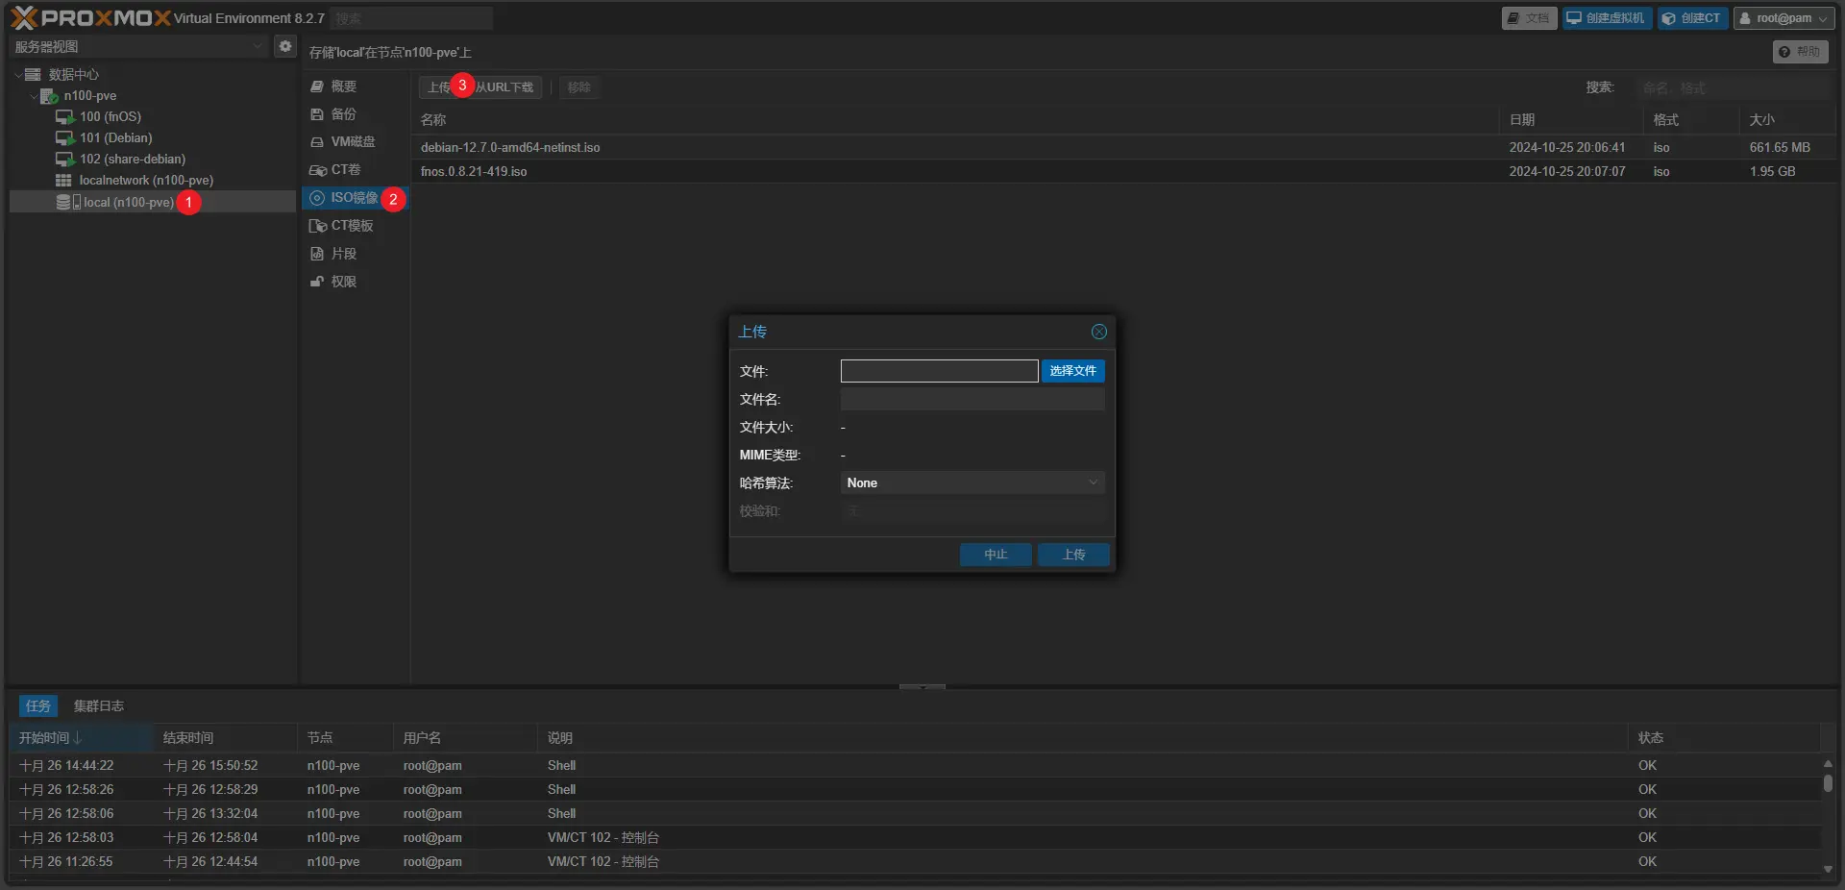This screenshot has height=890, width=1845.
Task: Switch to the 集群日志 cluster log tab
Action: 99,706
